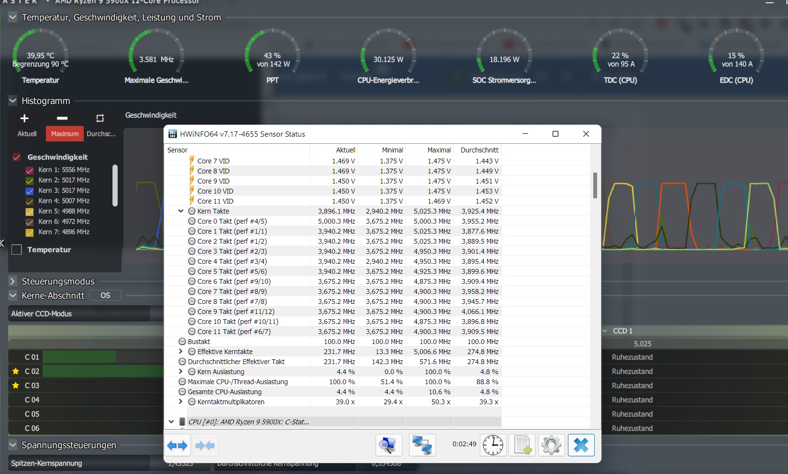Collapse the Kerne-Abschnitt section
This screenshot has height=474, width=788.
(13, 296)
